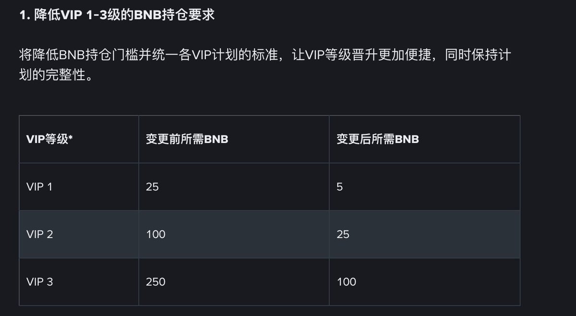Click the "变更后所需BNB" column header
The width and height of the screenshot is (576, 316).
point(377,139)
